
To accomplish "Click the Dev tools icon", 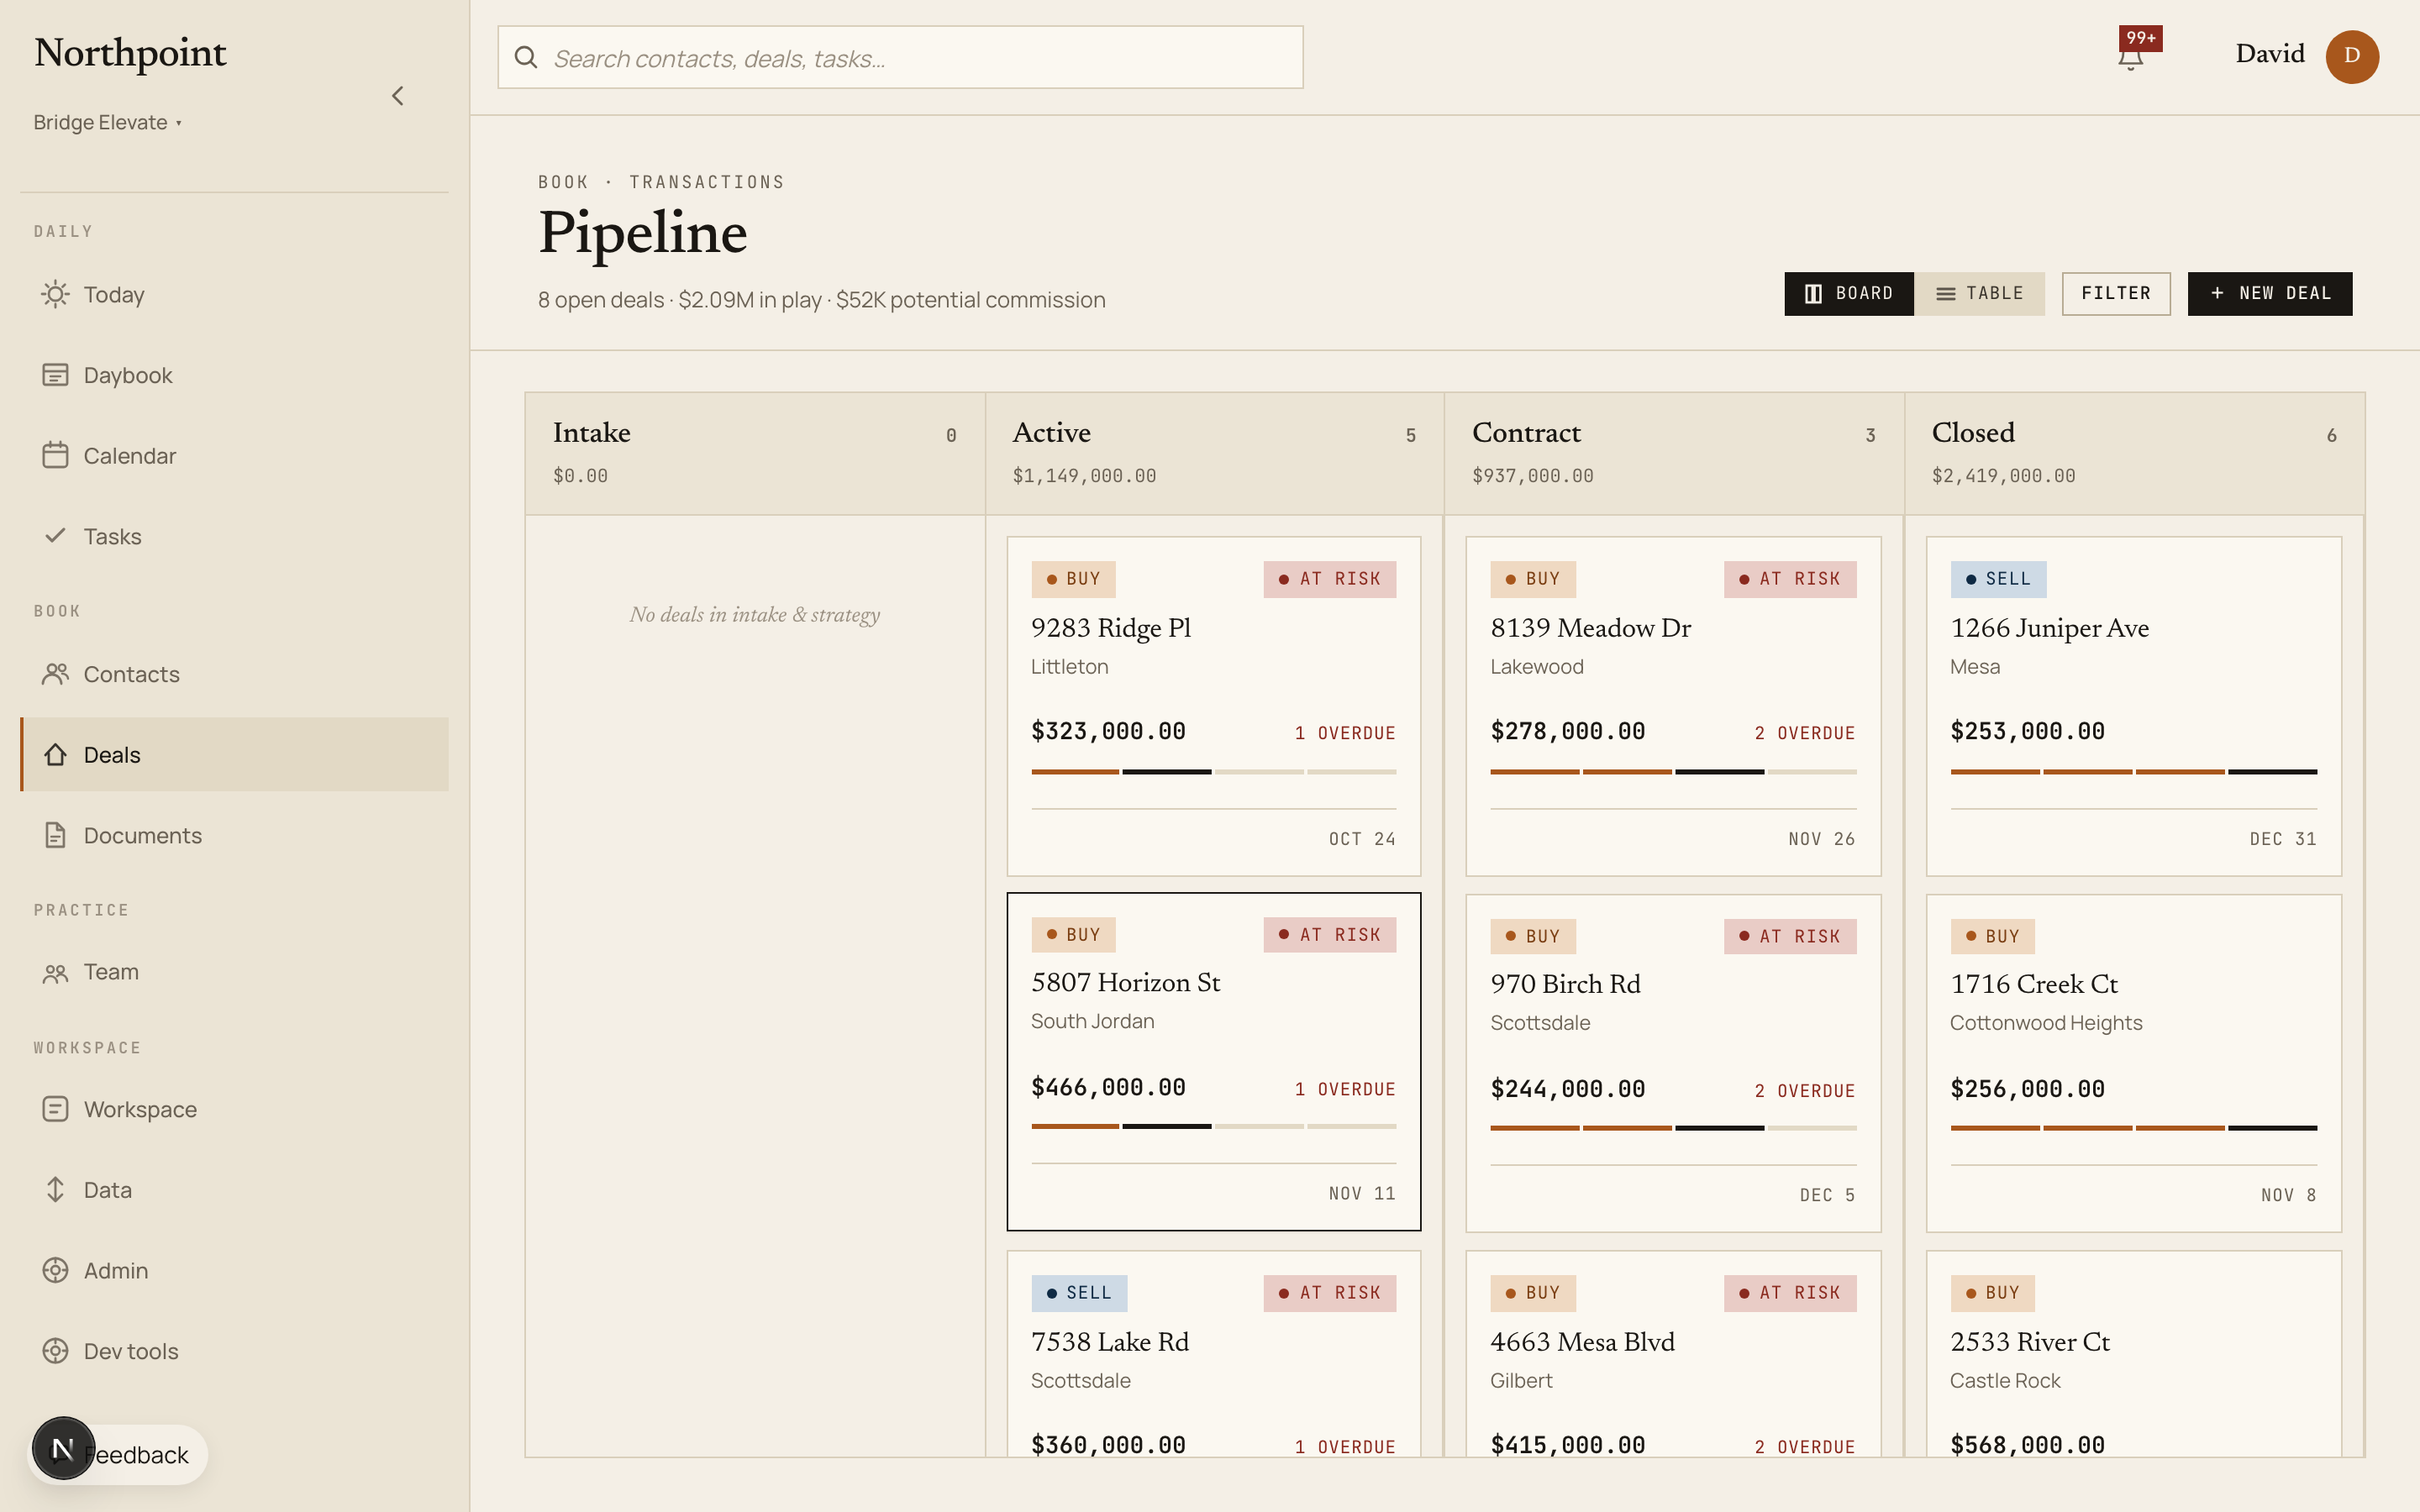I will [x=55, y=1351].
